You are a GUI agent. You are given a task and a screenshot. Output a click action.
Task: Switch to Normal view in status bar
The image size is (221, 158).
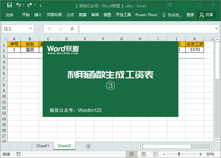pyautogui.click(x=131, y=154)
